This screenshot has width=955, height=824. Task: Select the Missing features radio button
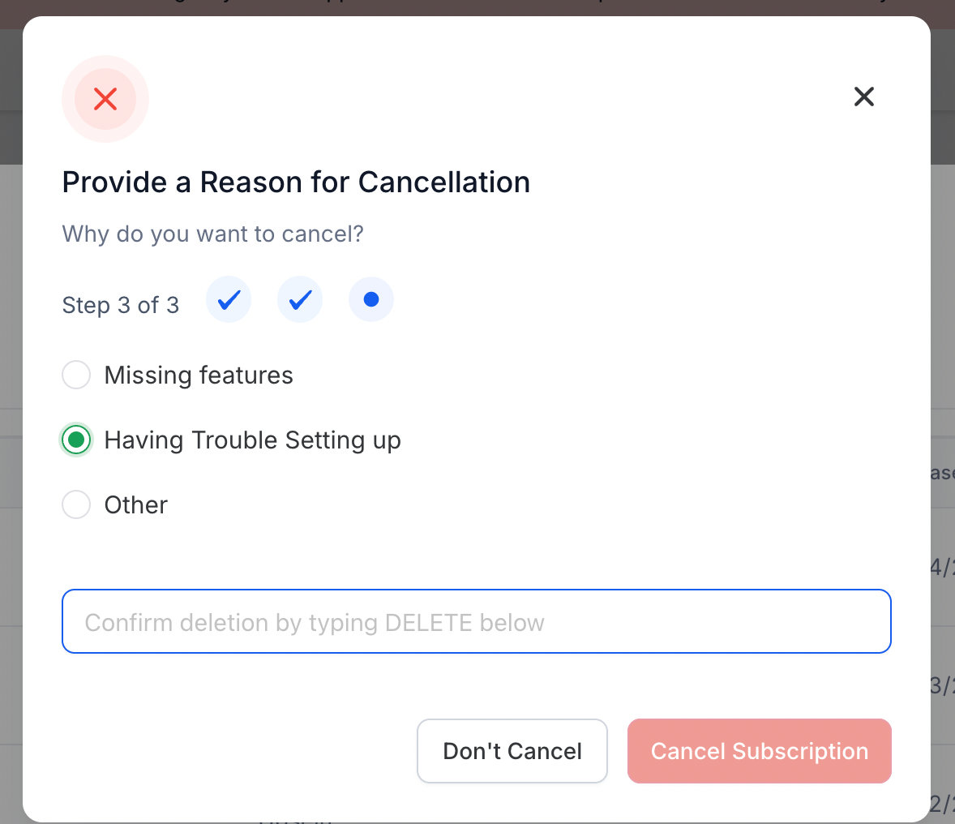click(76, 374)
